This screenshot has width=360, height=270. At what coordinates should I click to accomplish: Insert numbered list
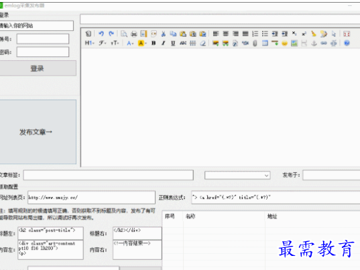tap(255, 33)
